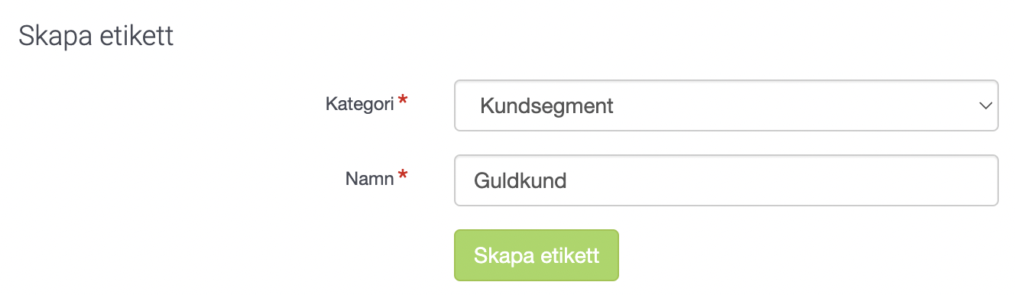The image size is (1015, 295).
Task: Click blank area inside the Kategori select box
Action: click(795, 105)
